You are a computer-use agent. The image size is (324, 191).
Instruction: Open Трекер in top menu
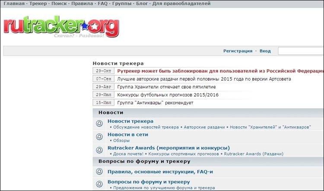point(38,3)
